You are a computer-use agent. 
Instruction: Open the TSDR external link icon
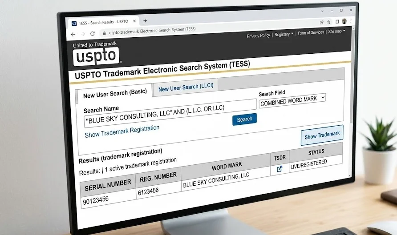(280, 169)
